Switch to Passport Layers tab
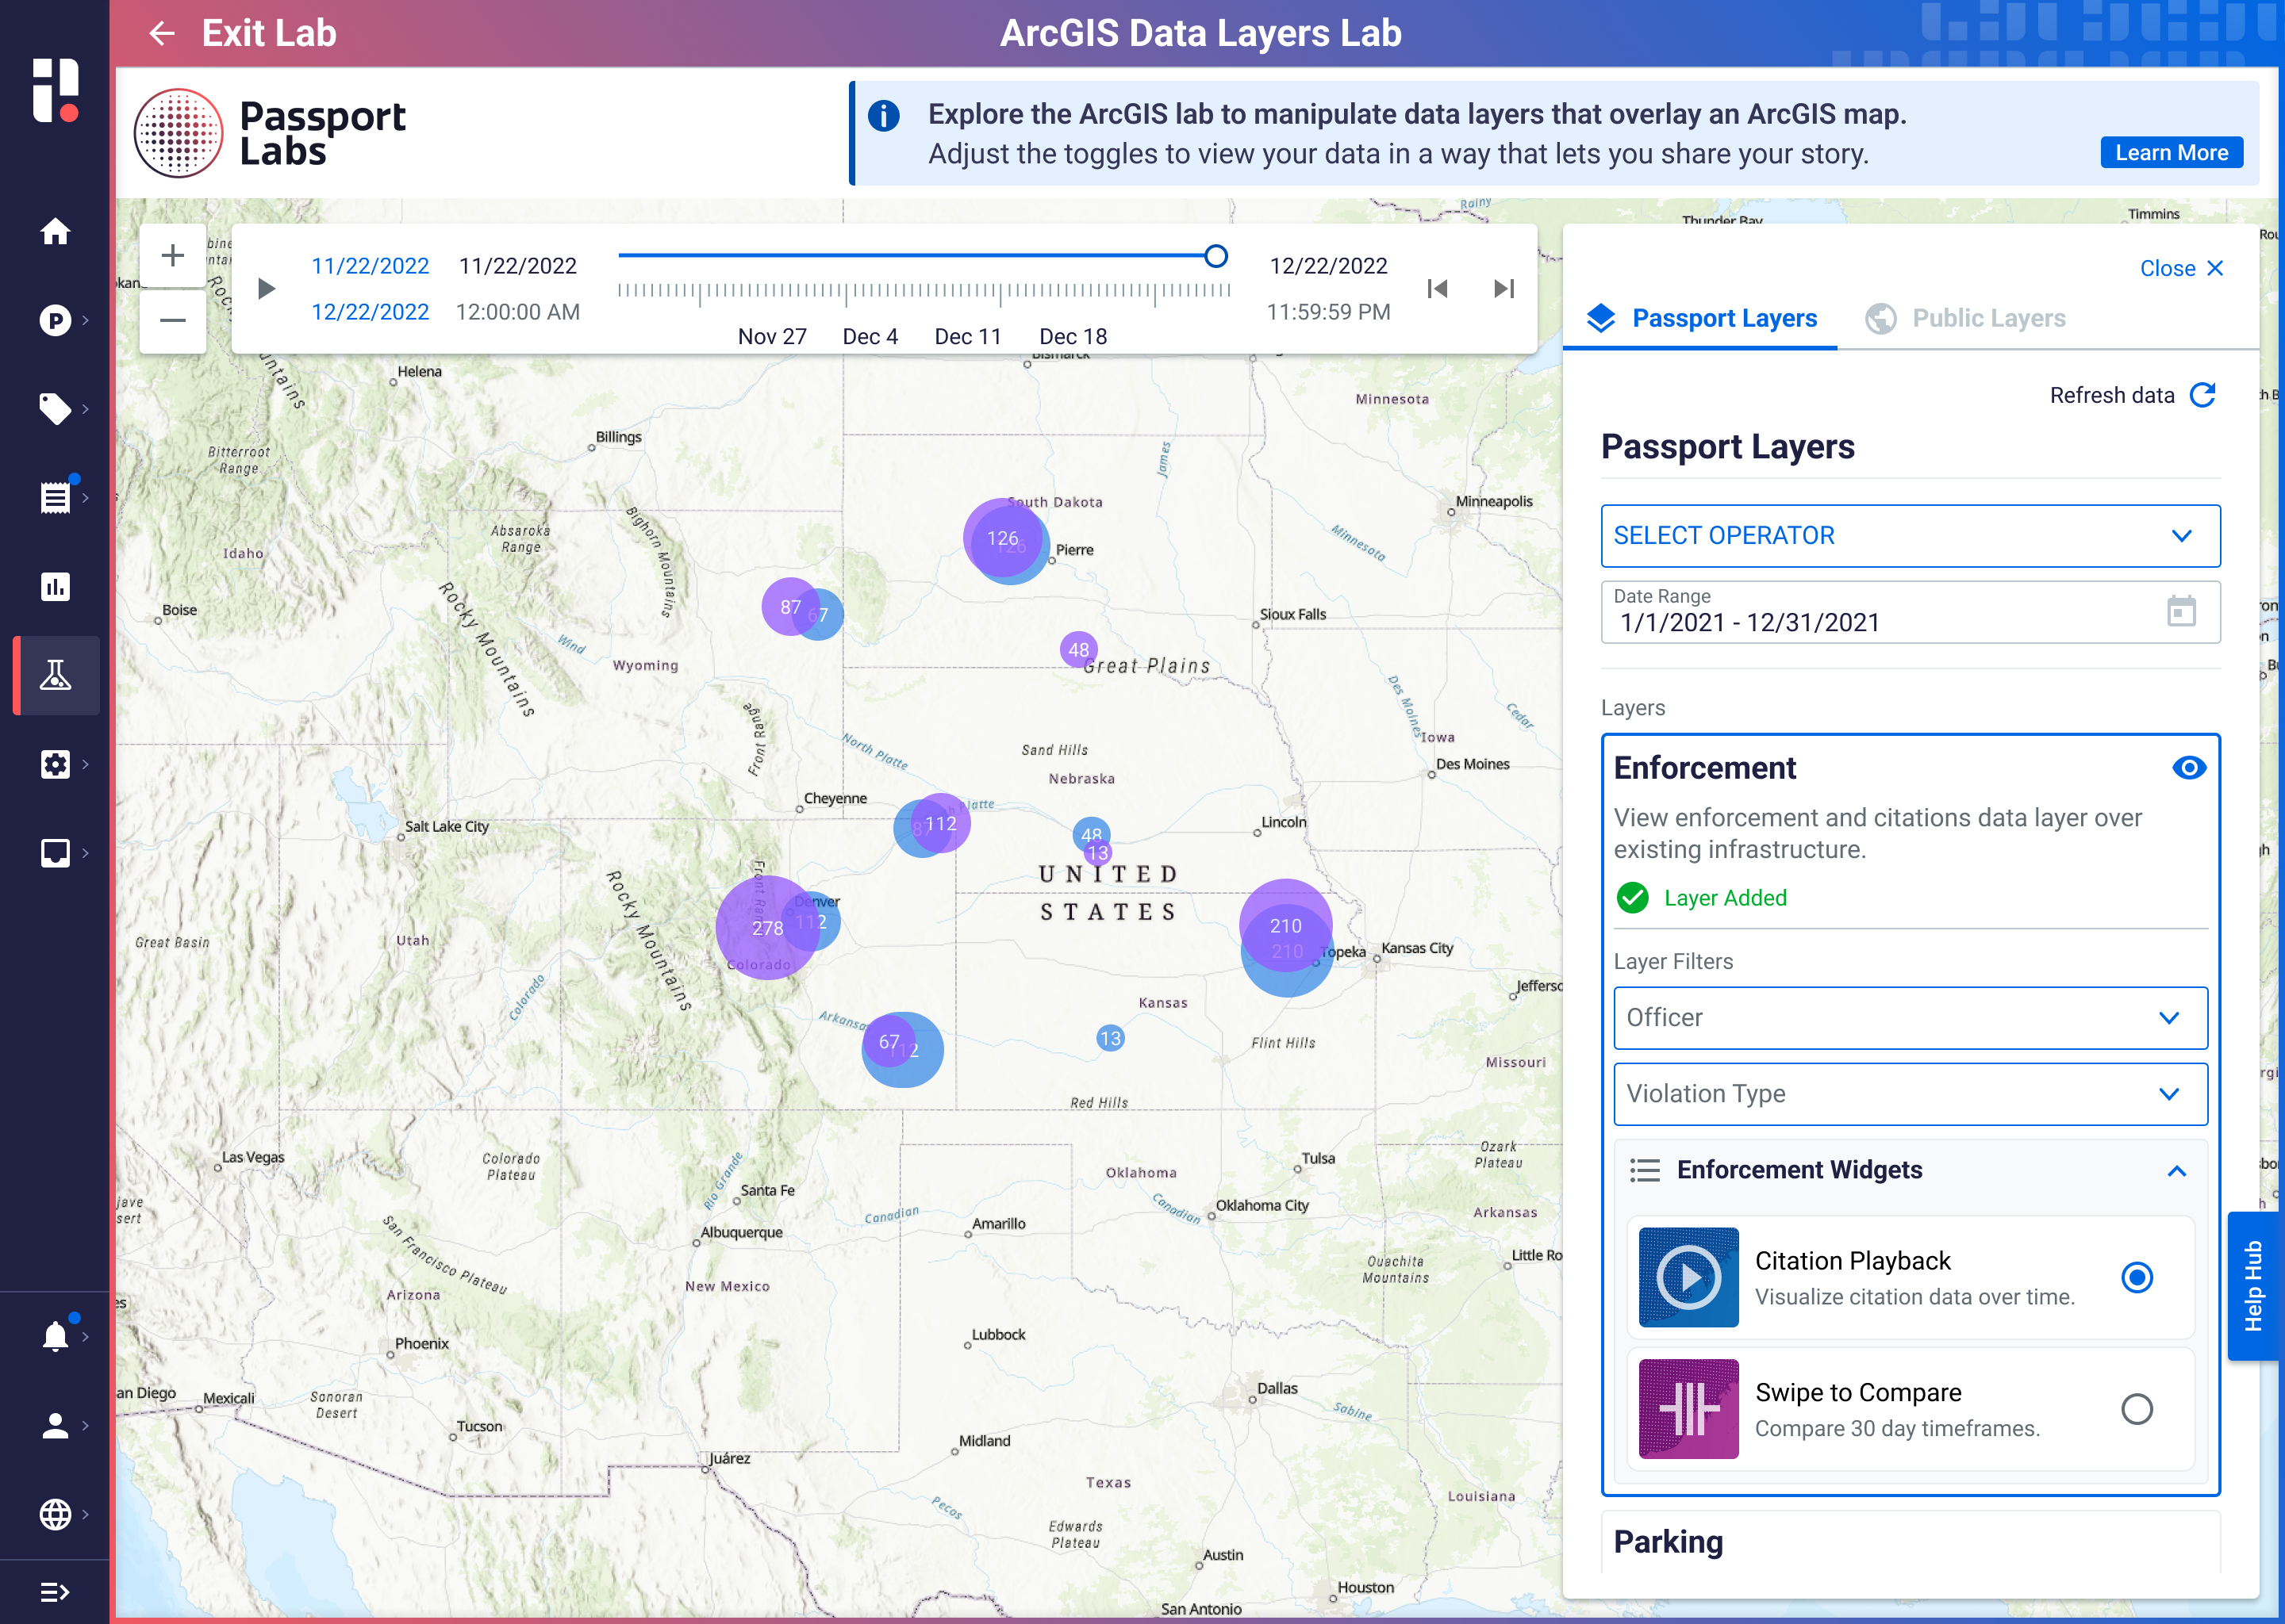Image resolution: width=2285 pixels, height=1624 pixels. 1701,318
